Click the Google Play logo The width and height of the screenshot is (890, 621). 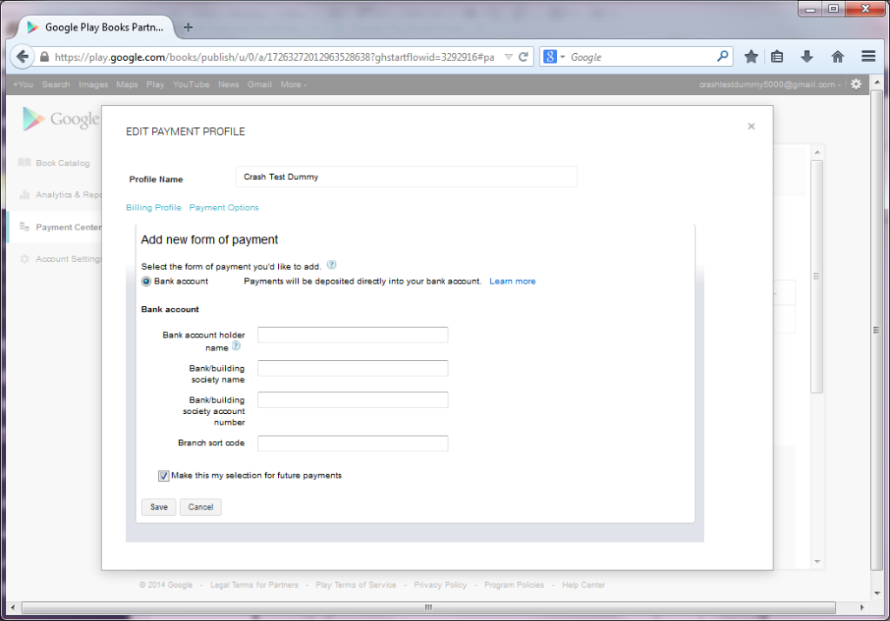(x=61, y=119)
